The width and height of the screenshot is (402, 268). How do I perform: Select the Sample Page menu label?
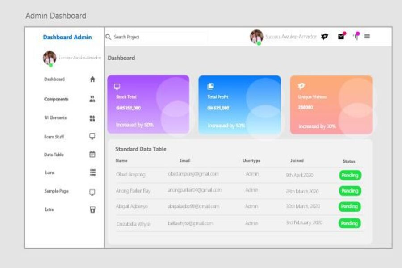(x=56, y=191)
